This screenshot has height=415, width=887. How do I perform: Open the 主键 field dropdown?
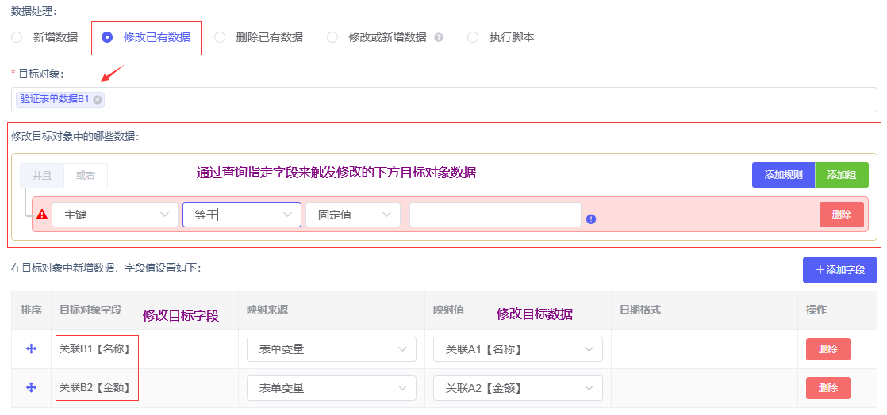[115, 215]
